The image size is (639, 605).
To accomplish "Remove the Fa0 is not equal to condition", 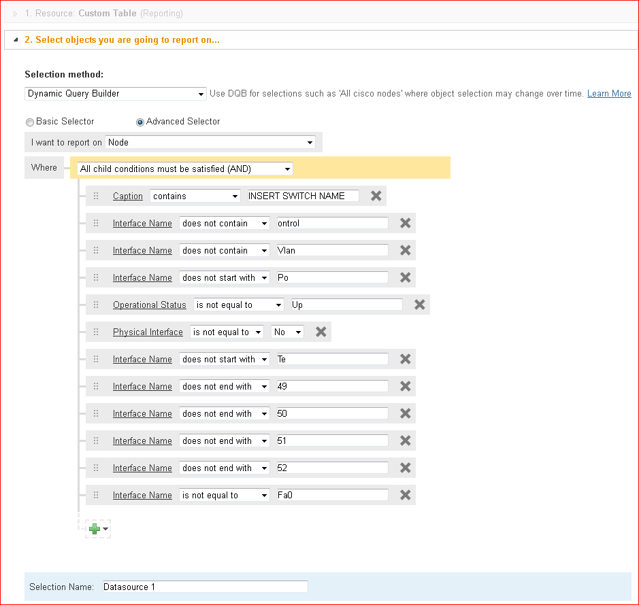I will pyautogui.click(x=405, y=495).
